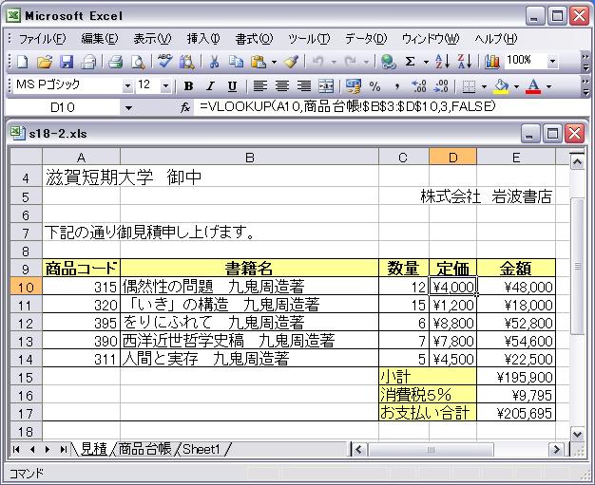The width and height of the screenshot is (595, 485).
Task: Apply the yellow Fill Color bucket
Action: [501, 86]
